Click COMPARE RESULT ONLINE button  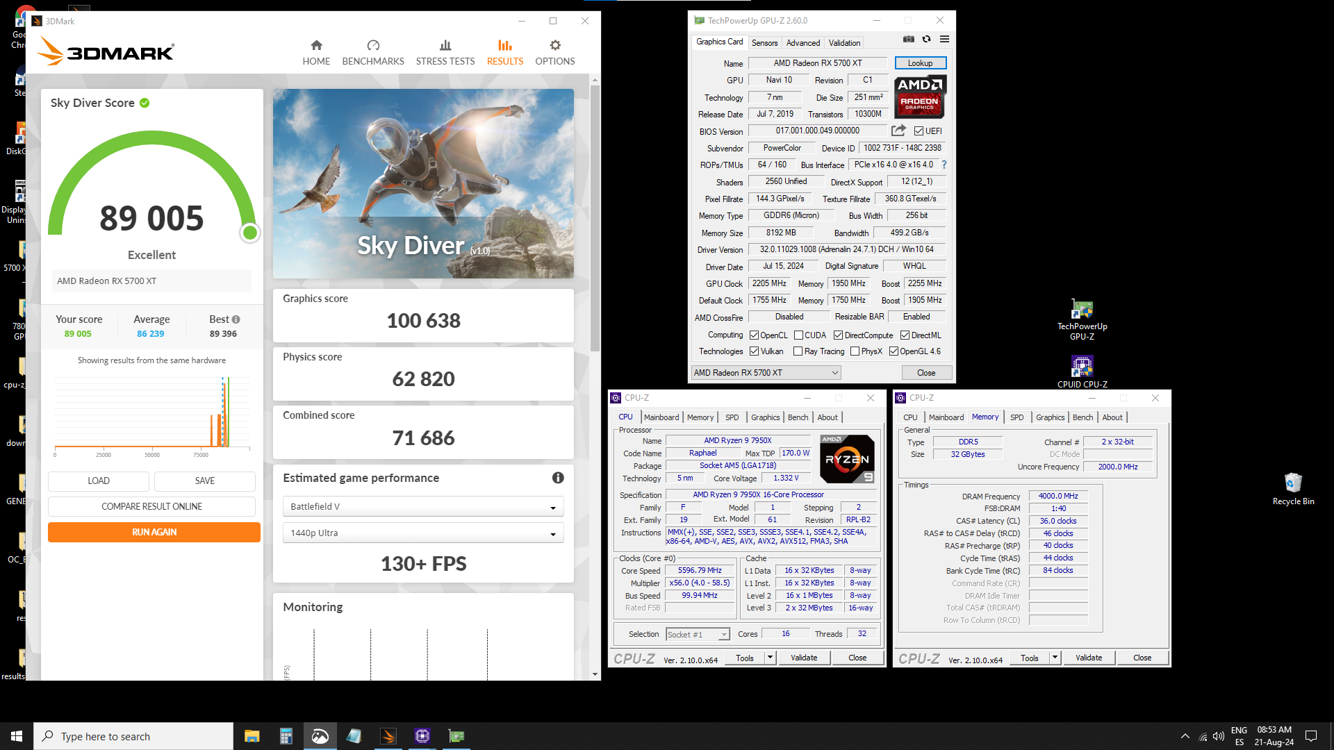(151, 507)
